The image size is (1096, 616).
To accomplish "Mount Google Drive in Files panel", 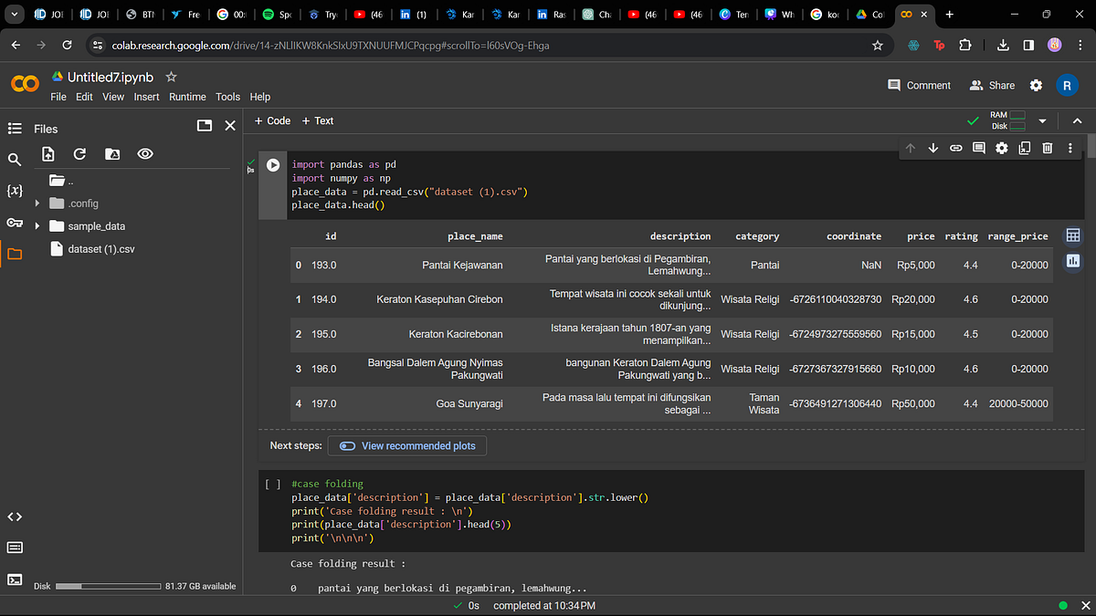I will point(111,154).
